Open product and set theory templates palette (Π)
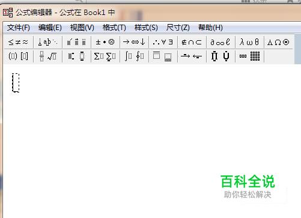301x218 pixels. [x=220, y=56]
